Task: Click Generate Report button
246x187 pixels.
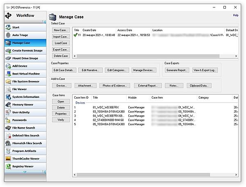Action: pyautogui.click(x=177, y=70)
